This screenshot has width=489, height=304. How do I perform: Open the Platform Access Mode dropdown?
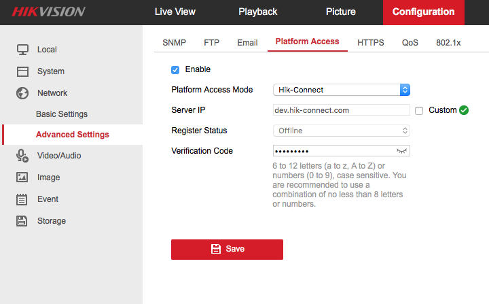pos(342,90)
